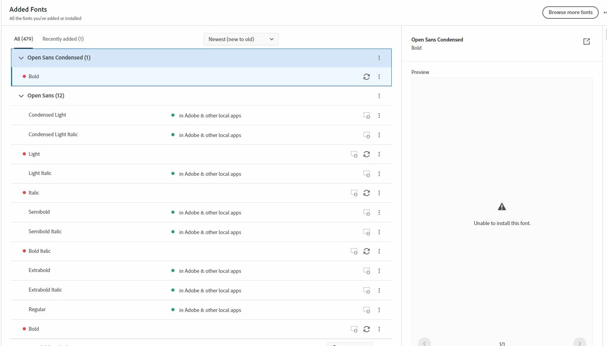Select the Extrabold Italic font name
The height and width of the screenshot is (346, 607).
(x=45, y=290)
